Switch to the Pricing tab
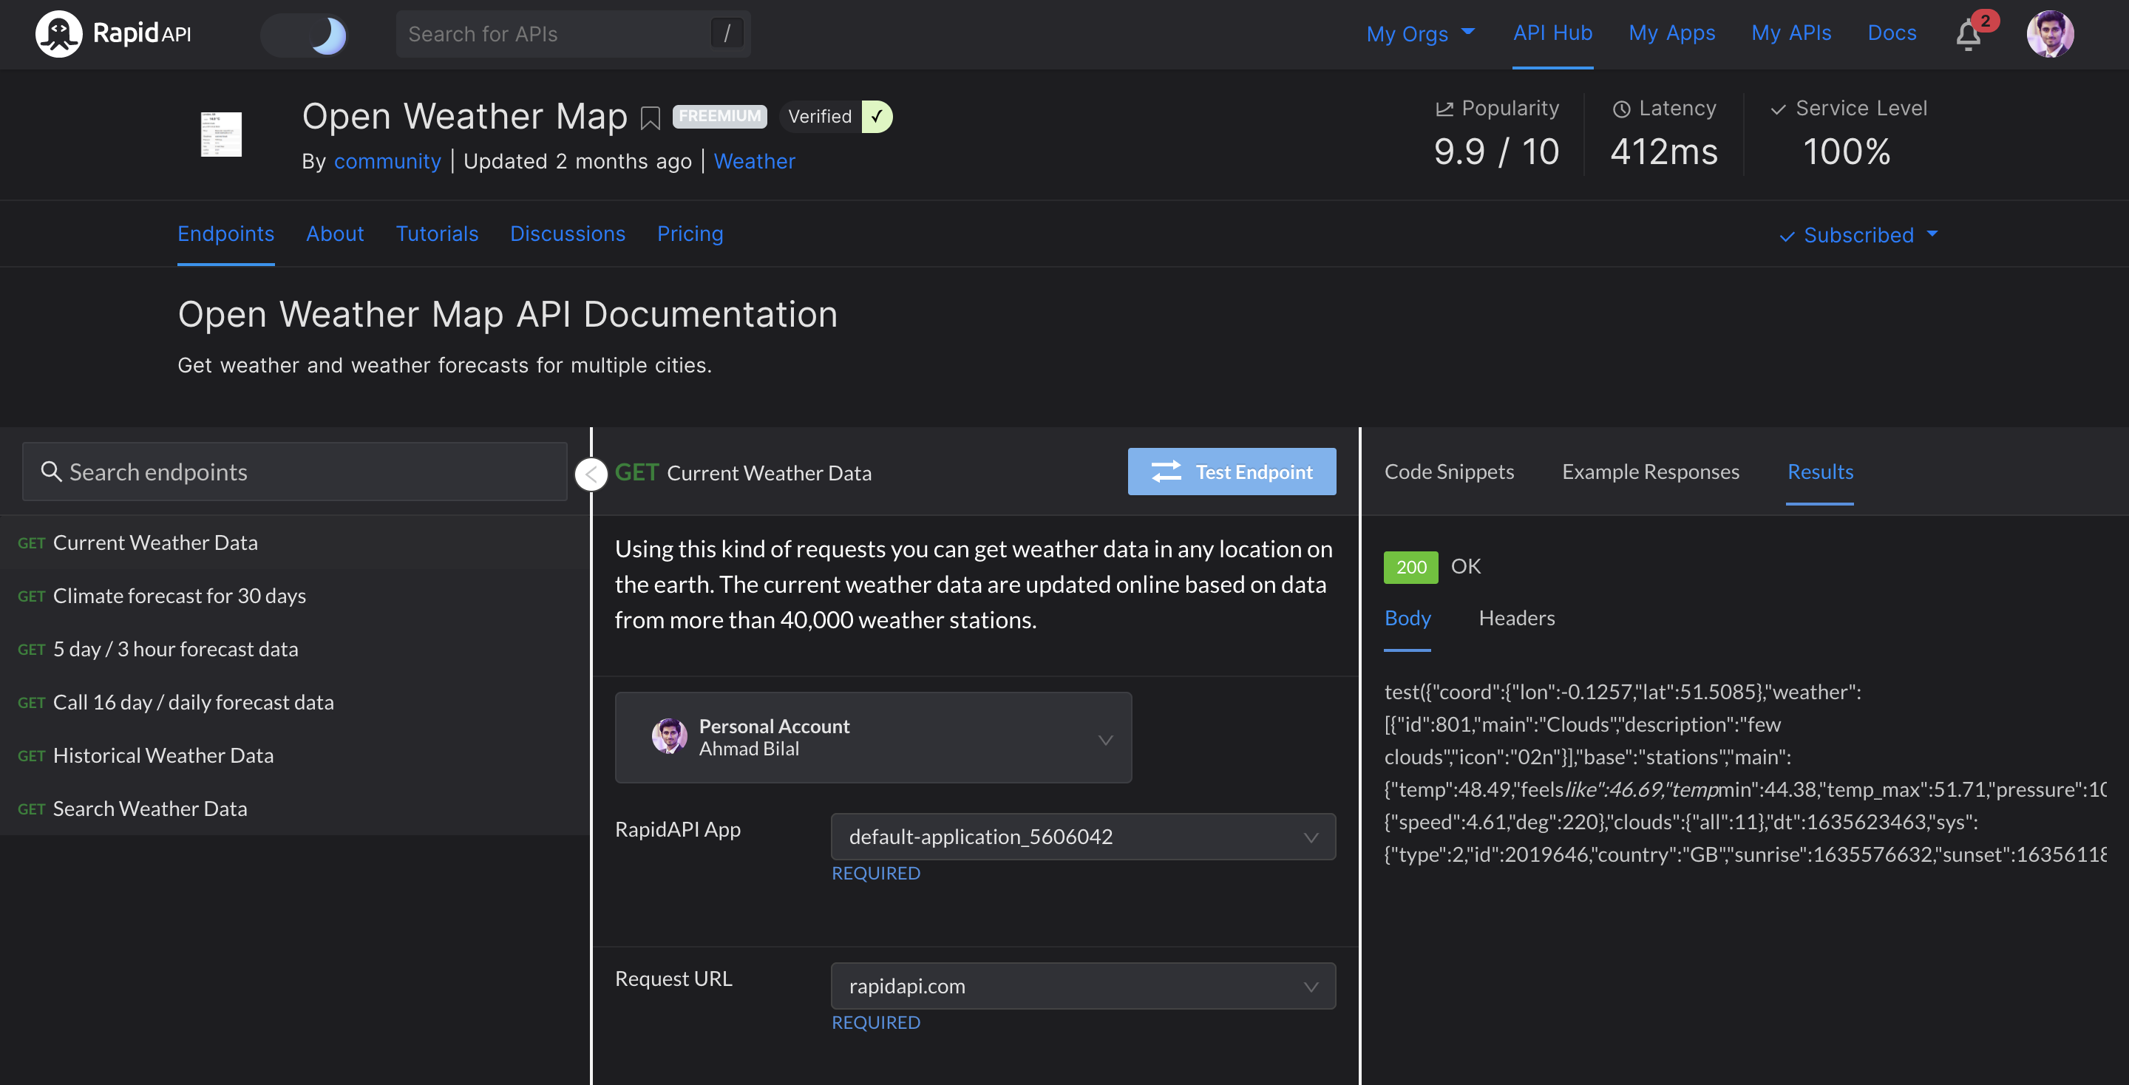The height and width of the screenshot is (1085, 2129). point(689,234)
